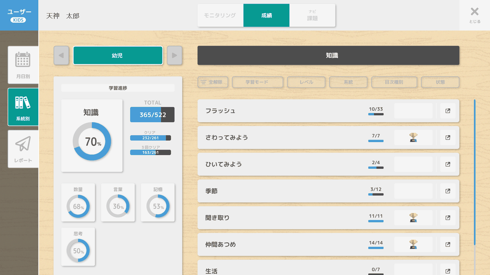The height and width of the screenshot is (275, 490).
Task: Select the フラッシュ list row
Action: pos(328,111)
